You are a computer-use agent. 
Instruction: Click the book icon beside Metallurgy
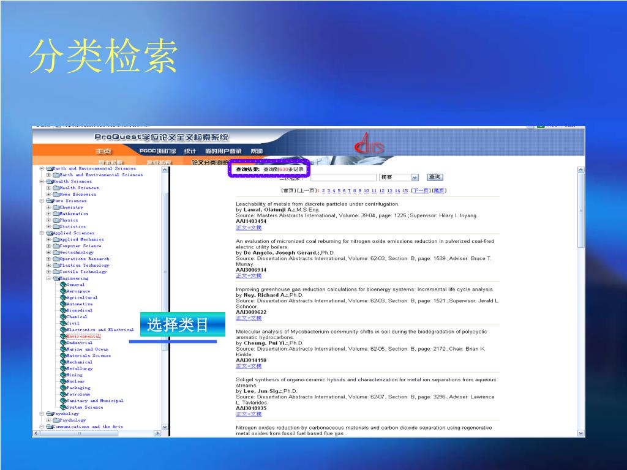point(63,368)
